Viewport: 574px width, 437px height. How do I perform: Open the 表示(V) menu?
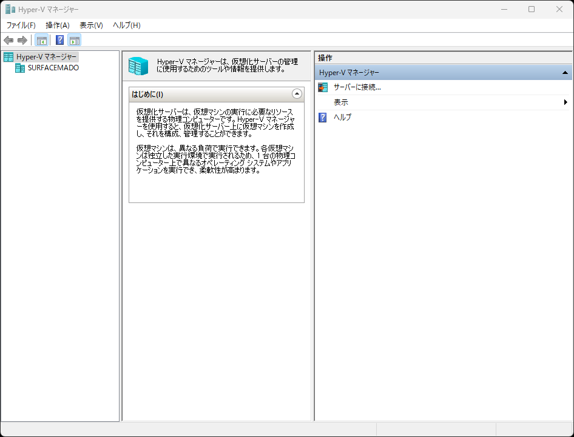coord(91,25)
